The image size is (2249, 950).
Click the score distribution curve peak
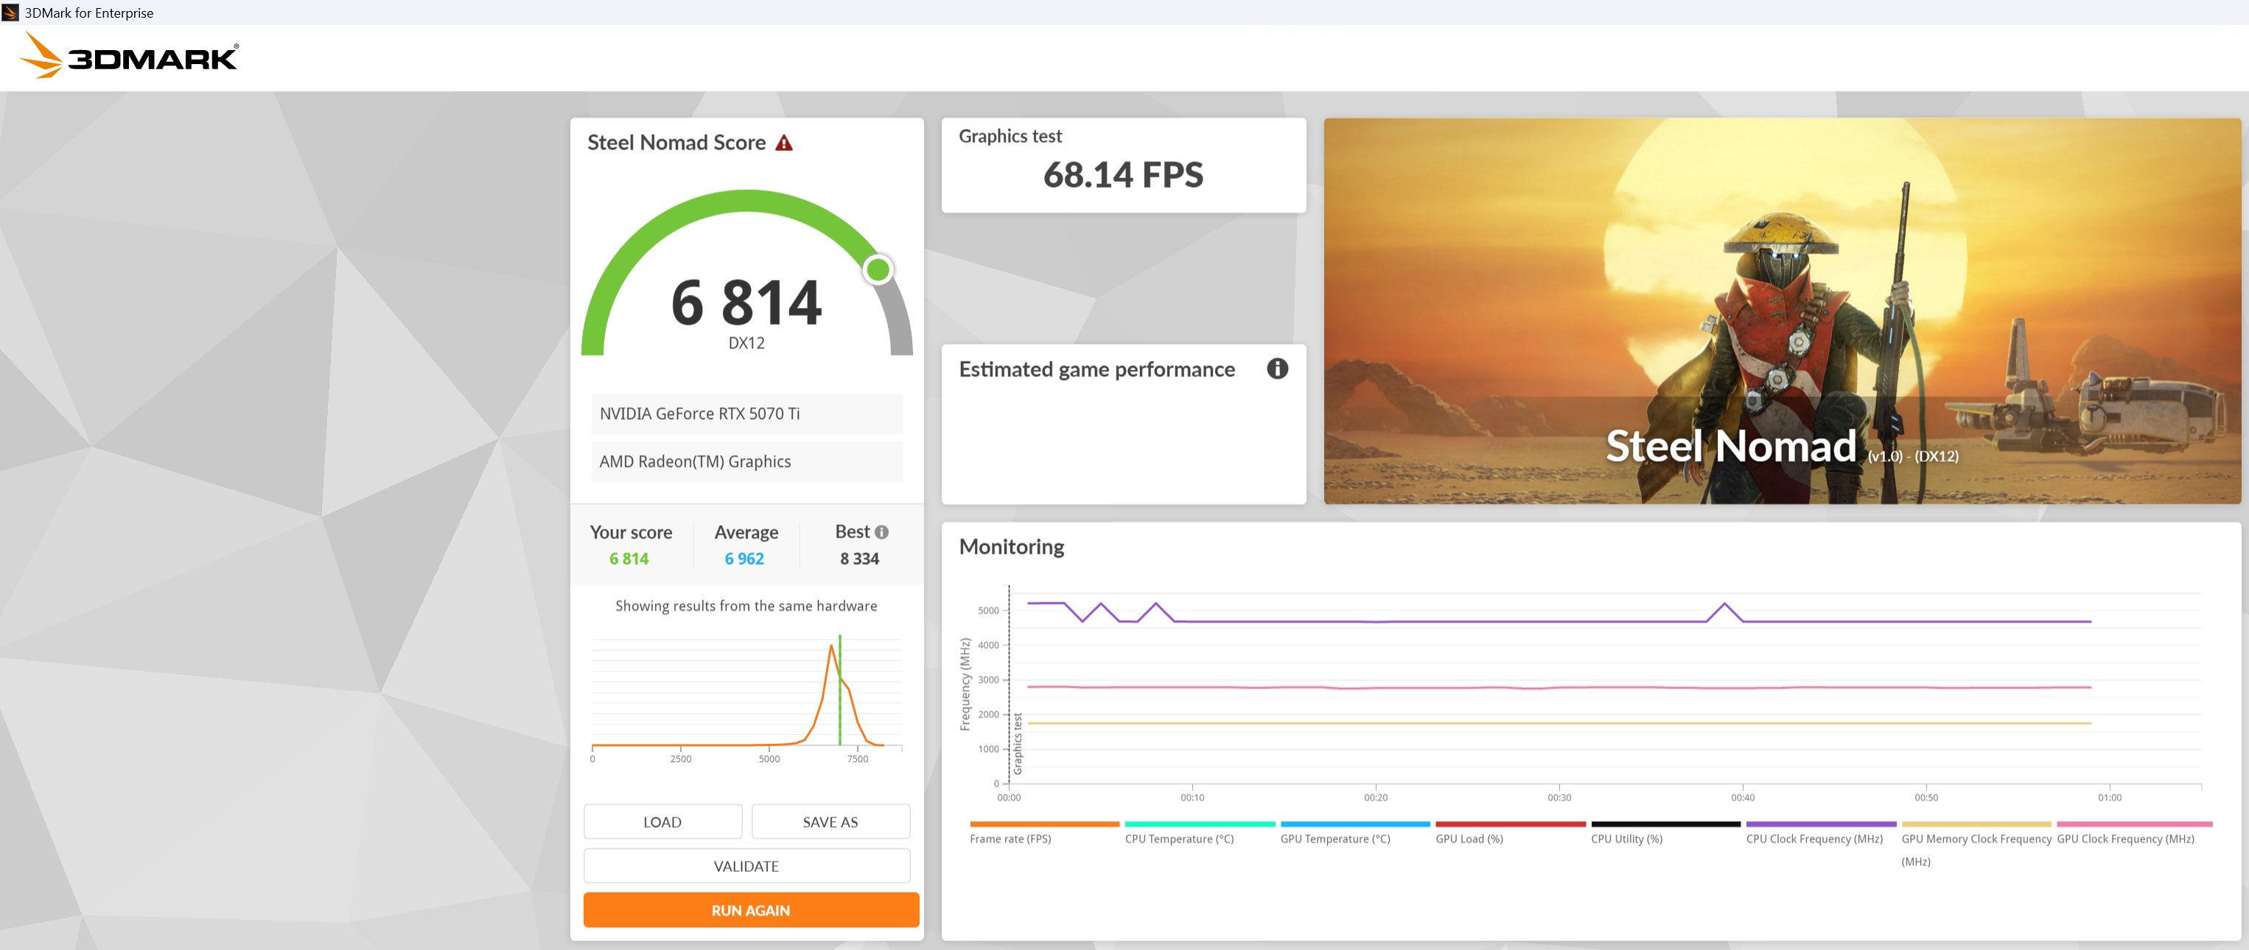(x=831, y=647)
